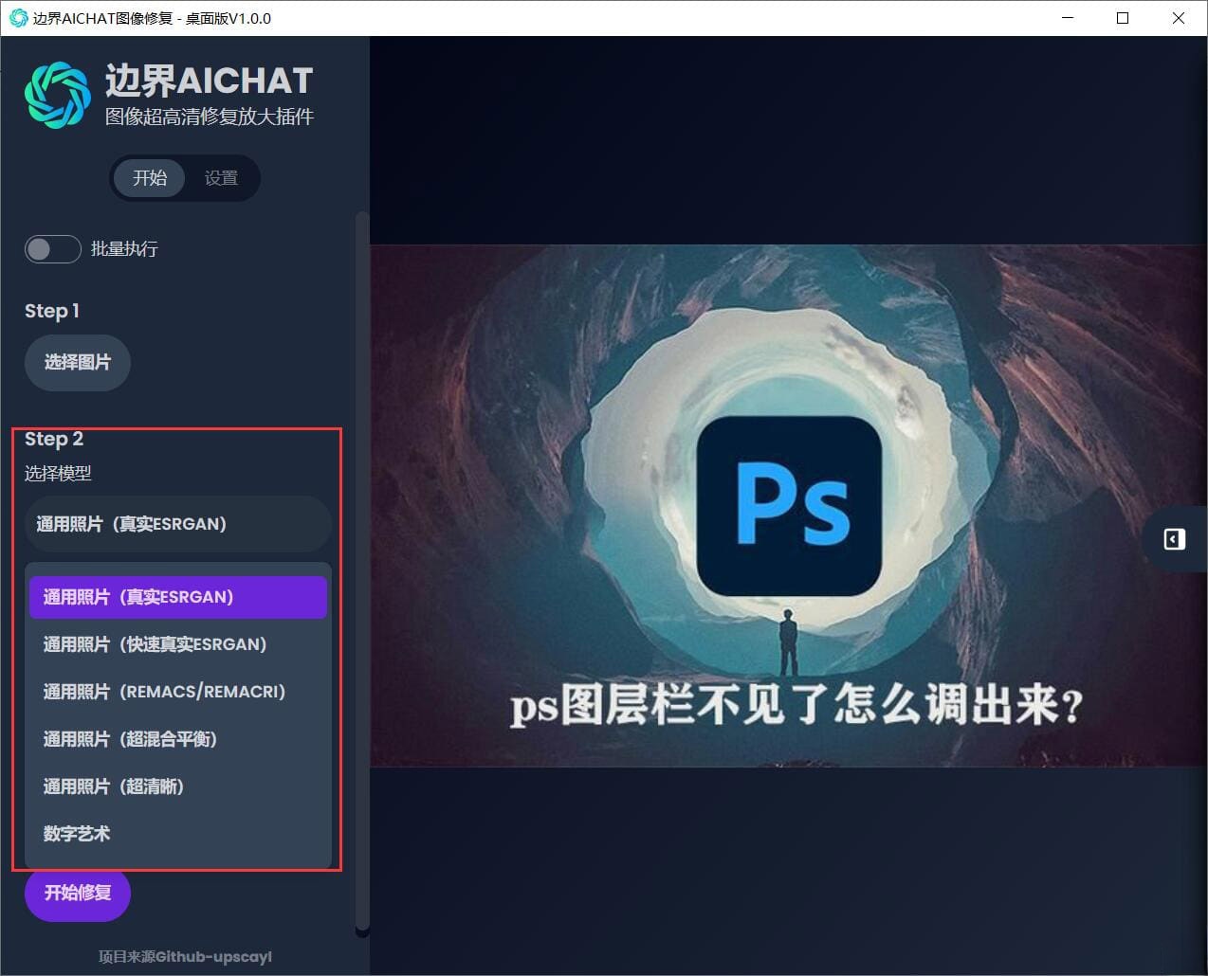This screenshot has height=976, width=1208.
Task: Open the side panel toggle icon
Action: pos(1174,539)
